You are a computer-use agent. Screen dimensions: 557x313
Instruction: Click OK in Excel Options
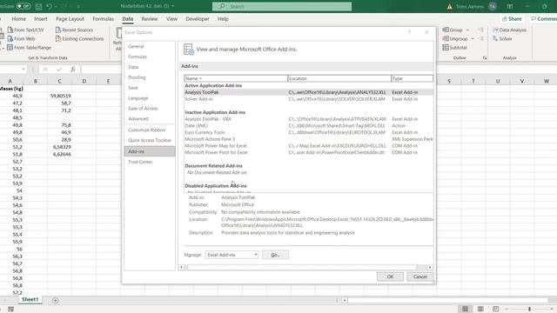[390, 276]
